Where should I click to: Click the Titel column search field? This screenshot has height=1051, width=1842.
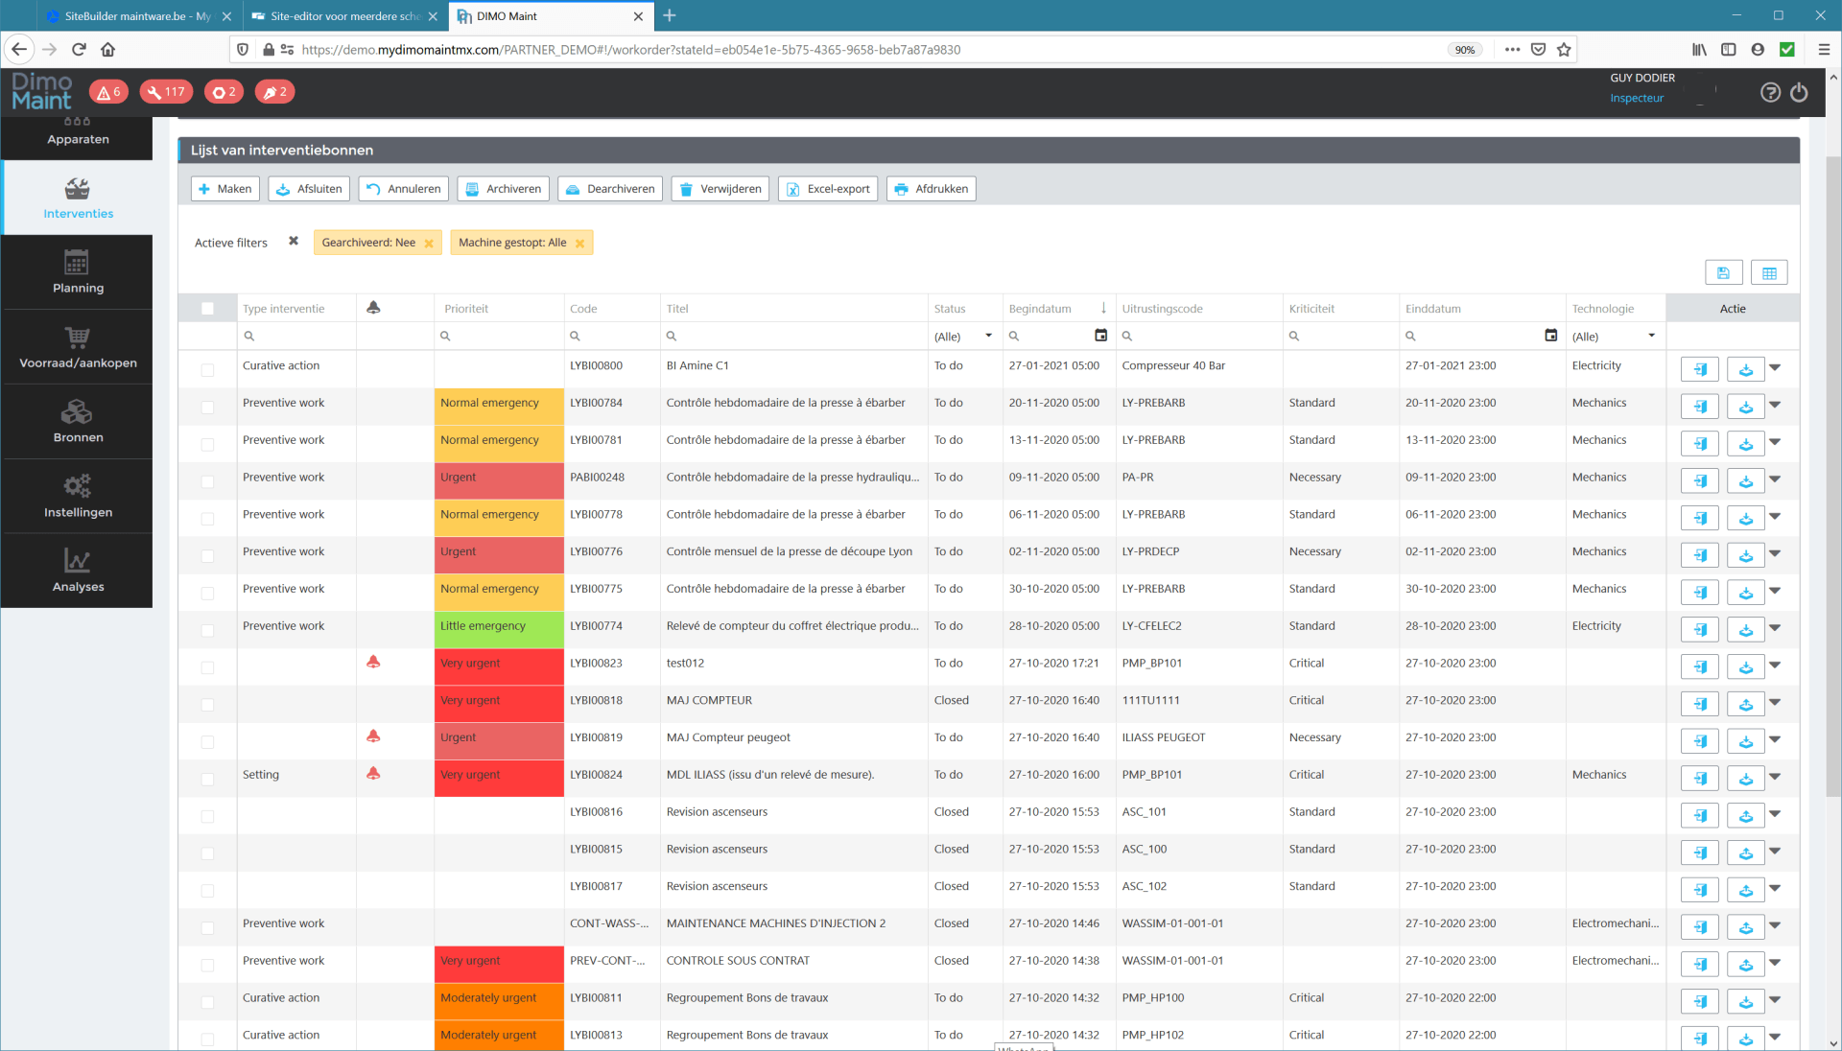tap(793, 337)
